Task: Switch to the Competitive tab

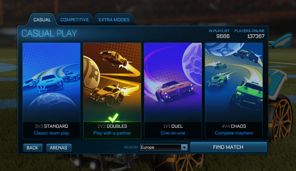Action: [74, 20]
